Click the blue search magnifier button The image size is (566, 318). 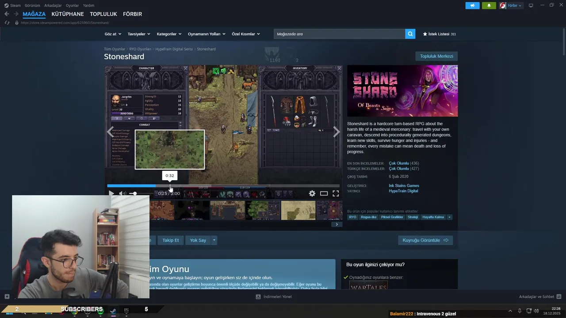(x=410, y=34)
